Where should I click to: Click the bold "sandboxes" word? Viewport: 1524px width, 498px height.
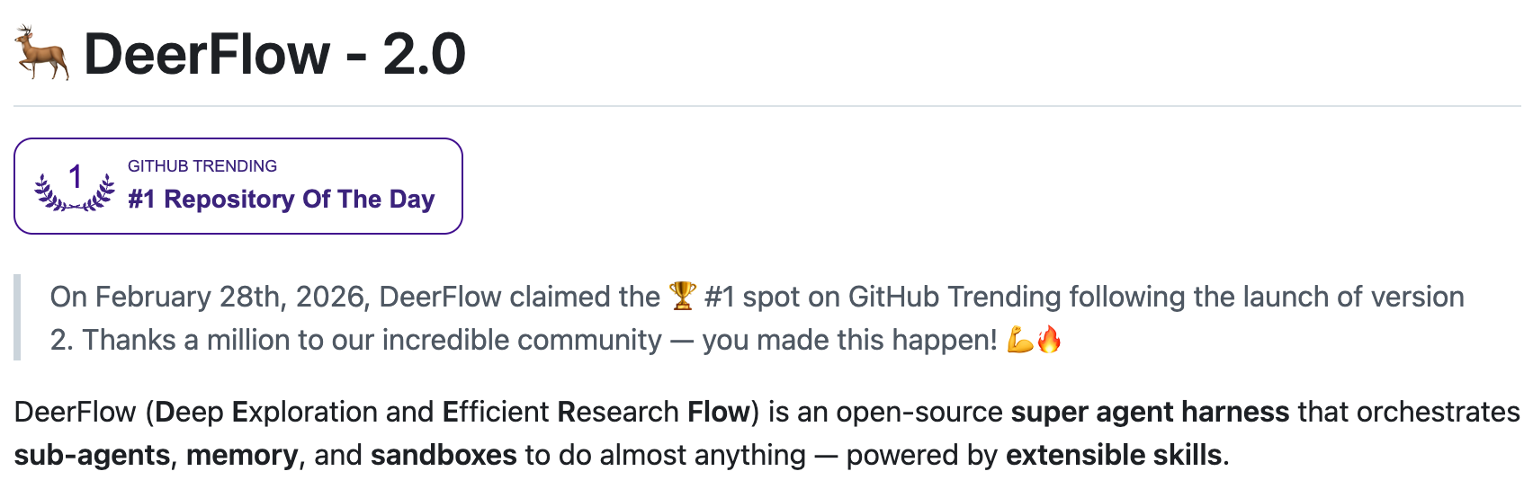click(444, 455)
